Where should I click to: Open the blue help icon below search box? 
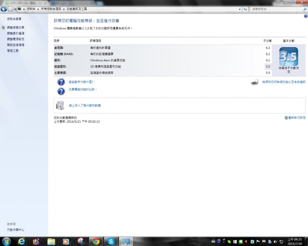point(305,16)
